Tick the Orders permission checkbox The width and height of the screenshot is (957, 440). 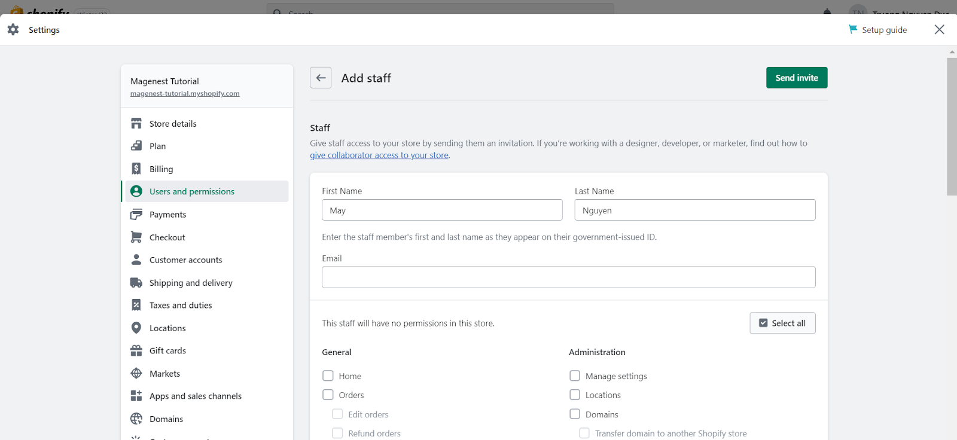328,395
